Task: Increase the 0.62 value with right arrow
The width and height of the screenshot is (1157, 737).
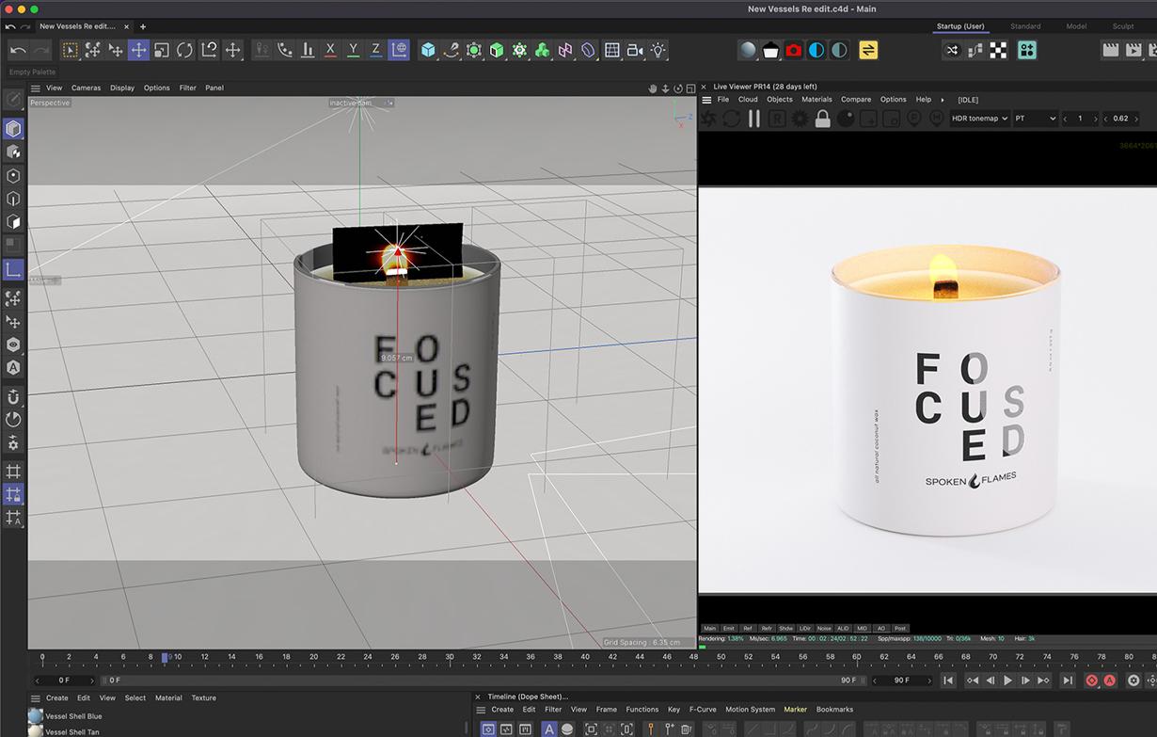Action: (x=1136, y=119)
